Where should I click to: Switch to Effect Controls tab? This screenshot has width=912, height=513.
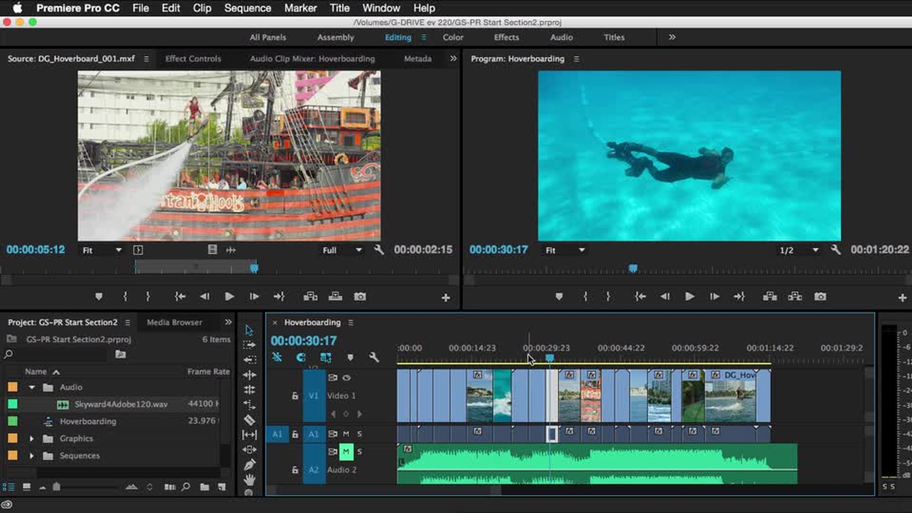click(193, 59)
